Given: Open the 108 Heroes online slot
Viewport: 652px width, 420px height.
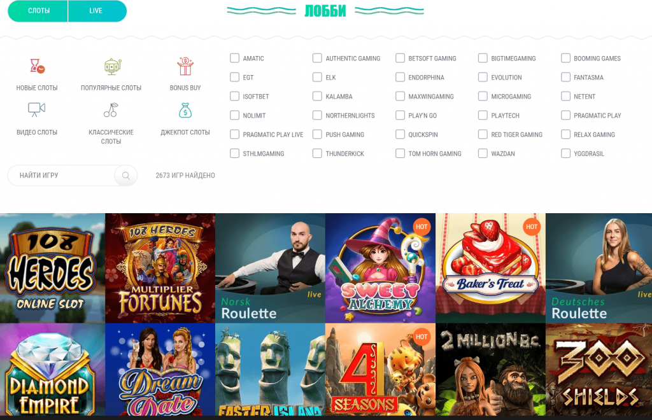Looking at the screenshot, I should click(52, 268).
